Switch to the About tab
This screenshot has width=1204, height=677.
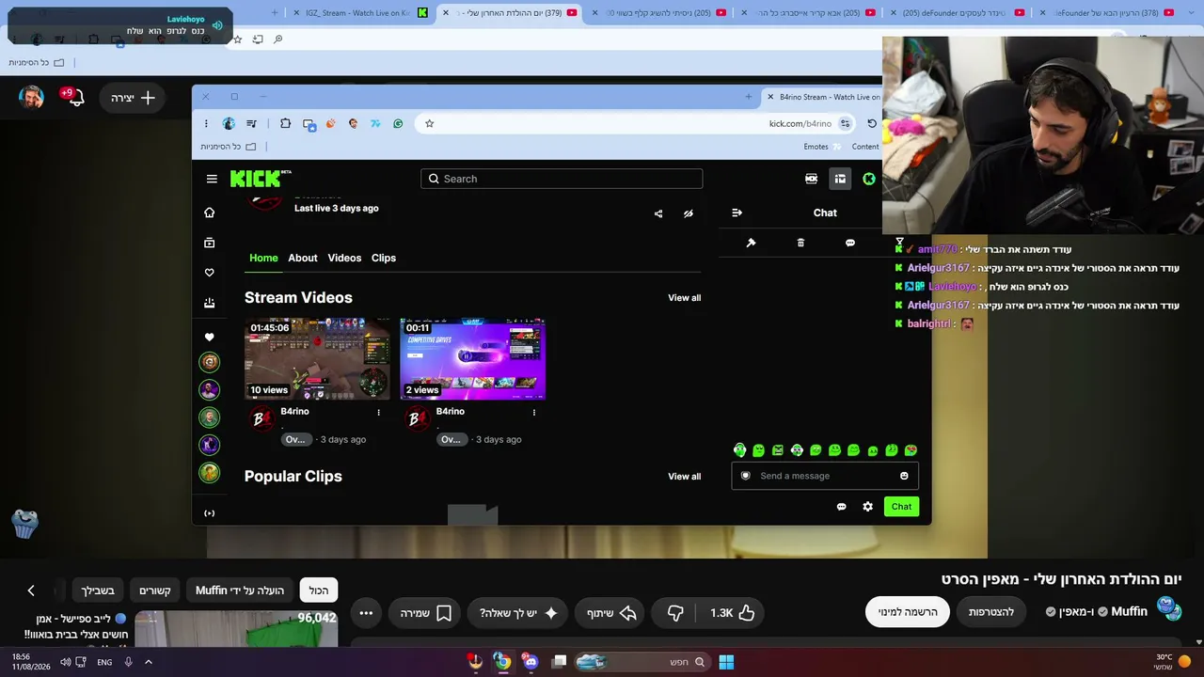coord(303,258)
